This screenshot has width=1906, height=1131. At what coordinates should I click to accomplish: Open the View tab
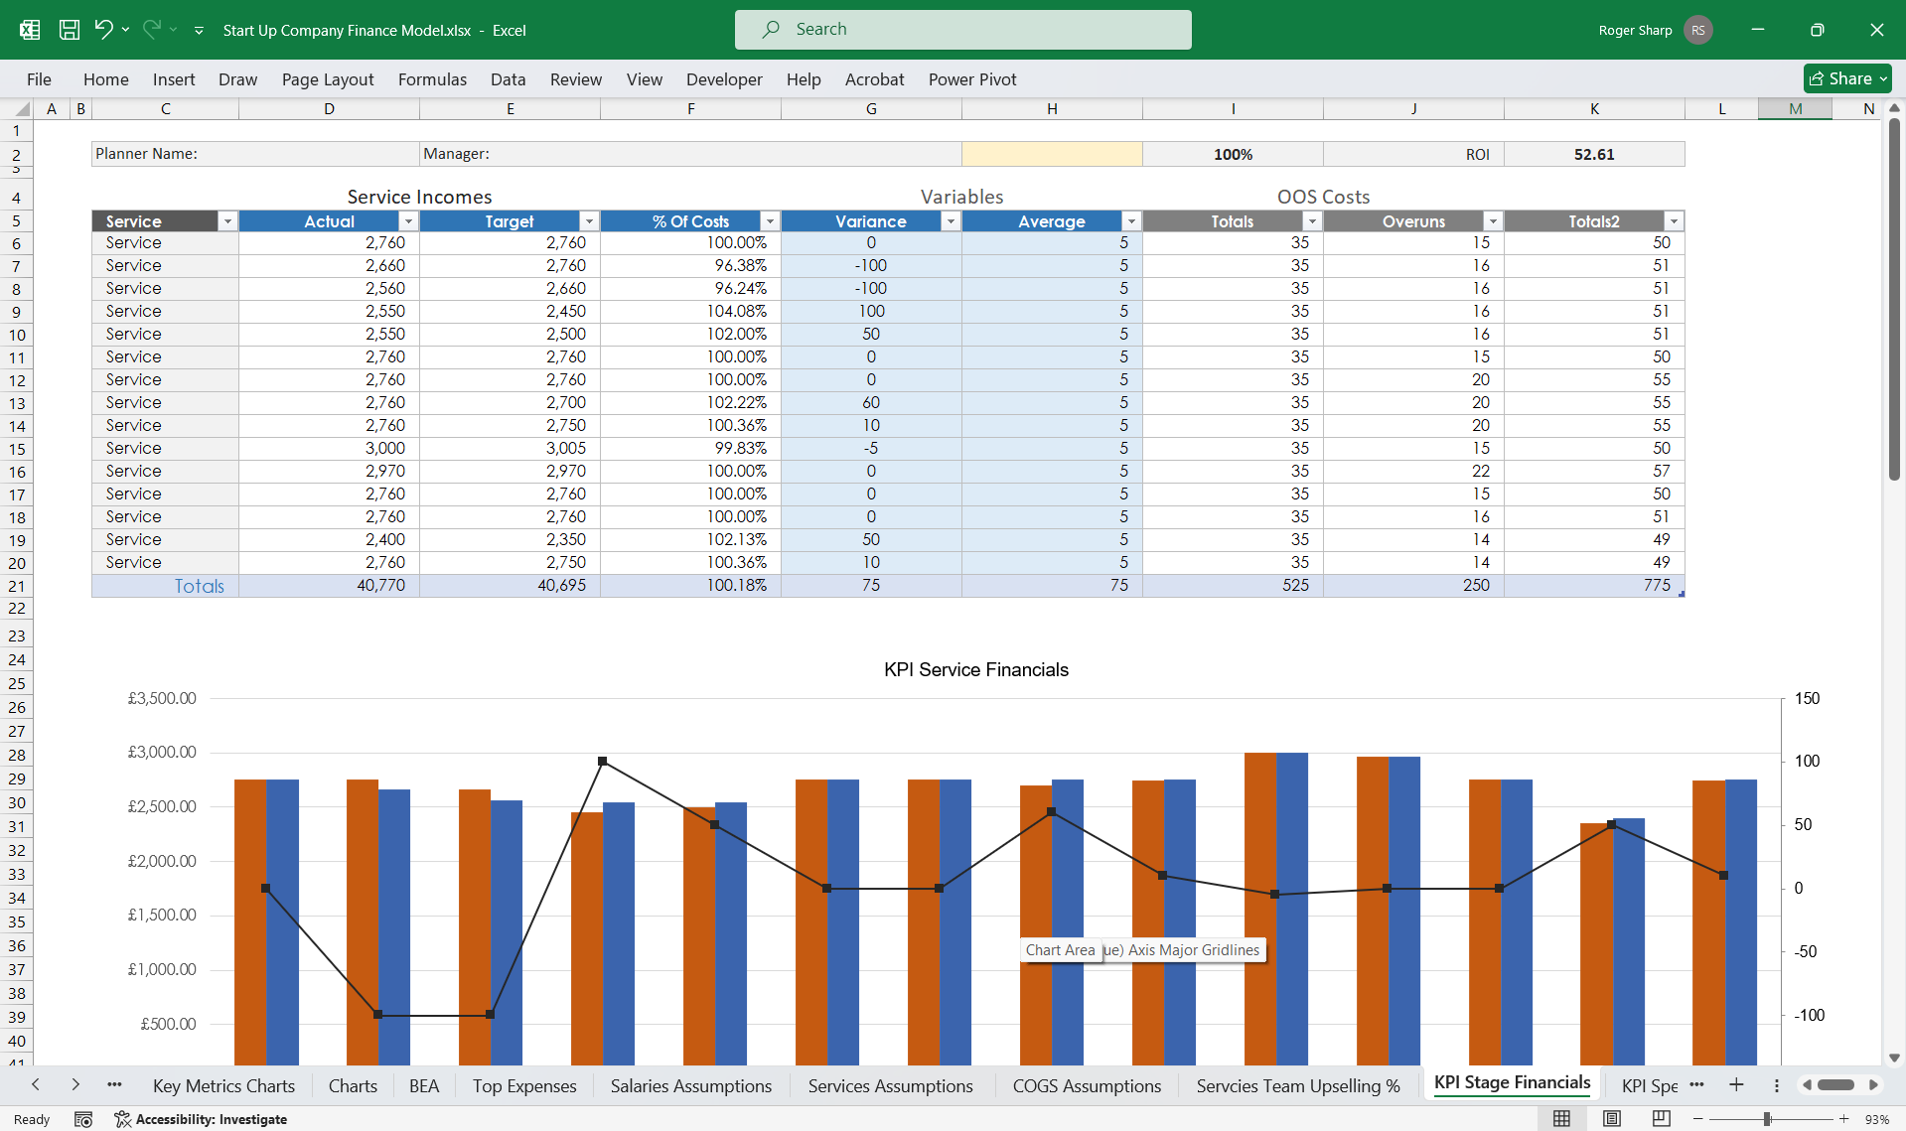644,79
